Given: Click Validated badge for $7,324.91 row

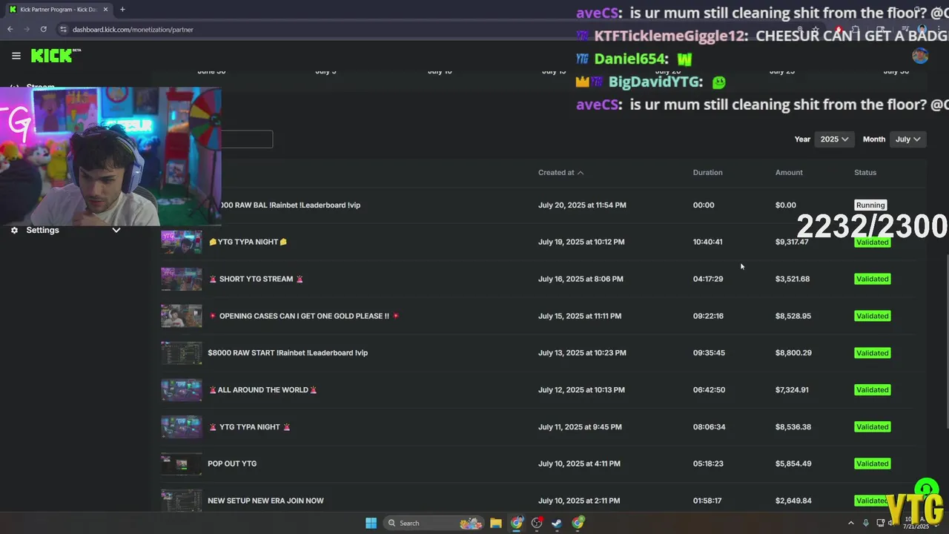Looking at the screenshot, I should (x=872, y=390).
